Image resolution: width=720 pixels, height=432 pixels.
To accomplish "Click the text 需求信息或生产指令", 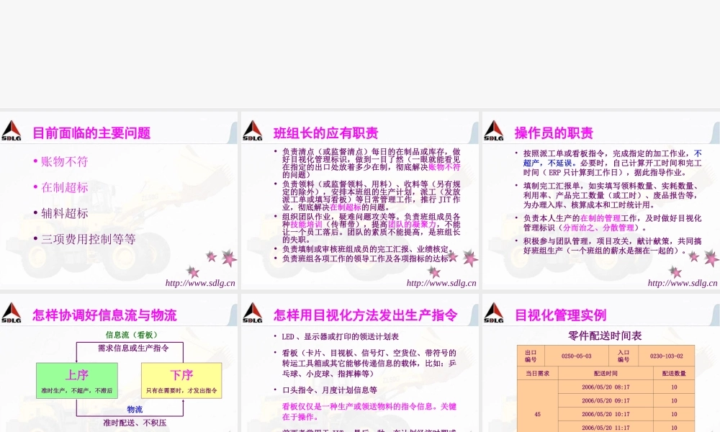I will pyautogui.click(x=133, y=348).
